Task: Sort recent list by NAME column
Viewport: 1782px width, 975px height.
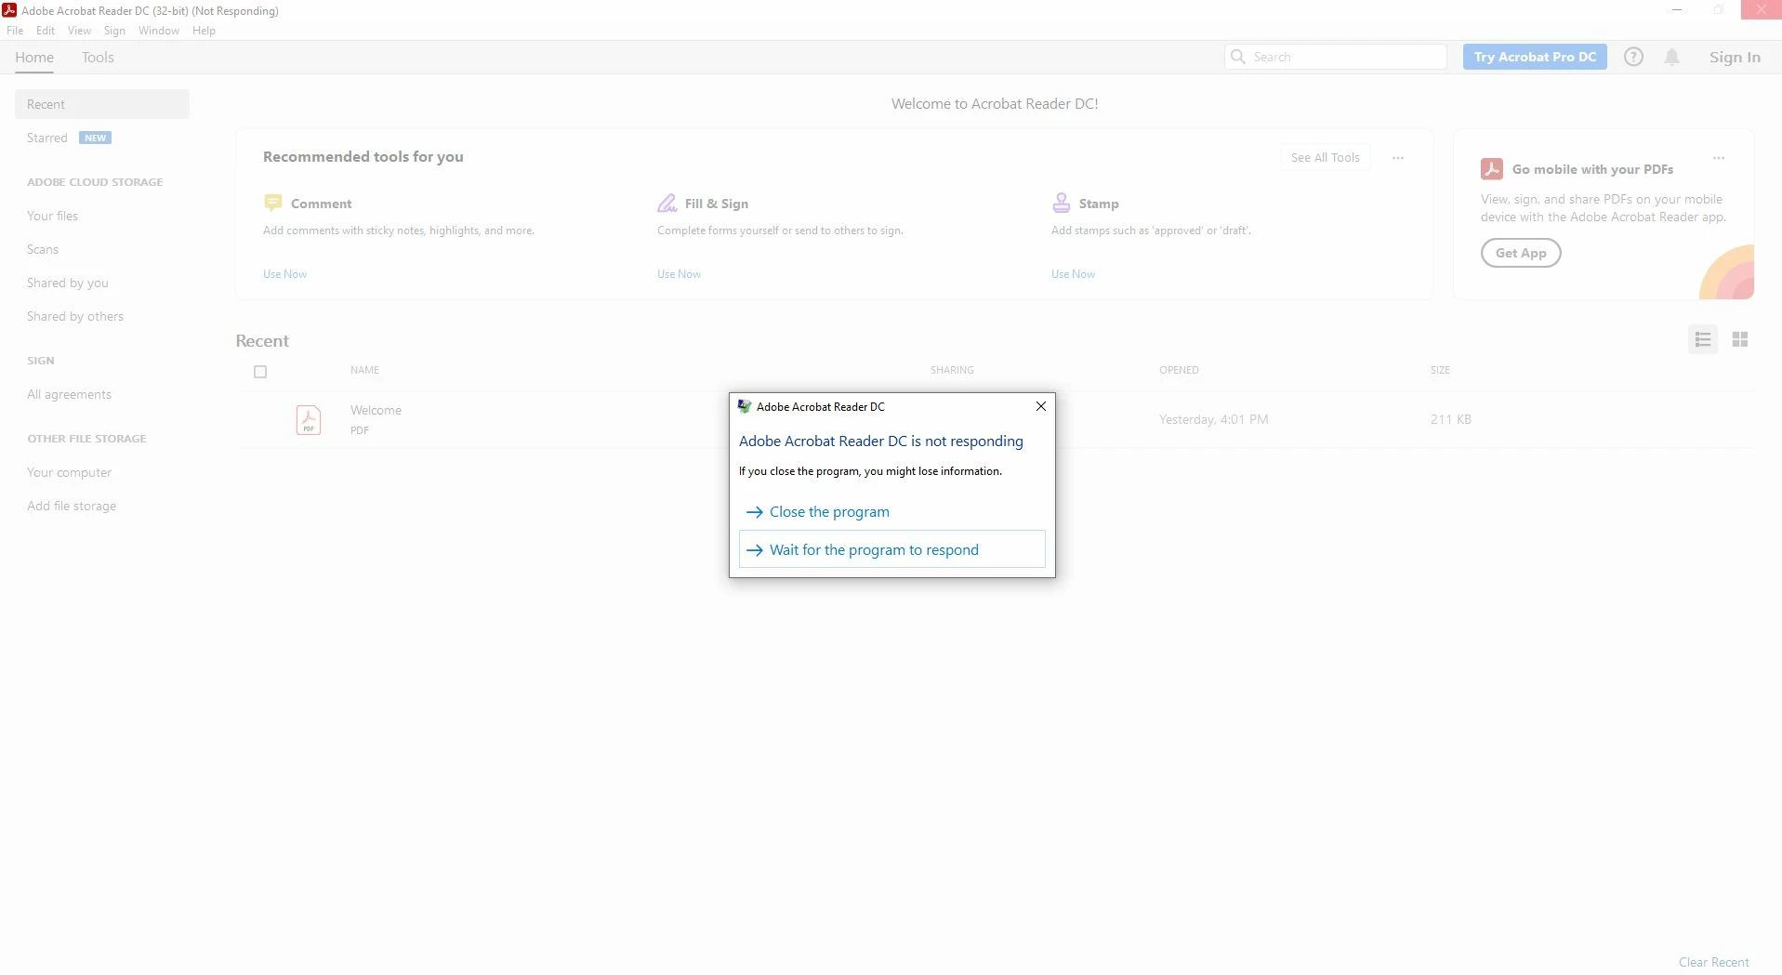Action: point(364,370)
